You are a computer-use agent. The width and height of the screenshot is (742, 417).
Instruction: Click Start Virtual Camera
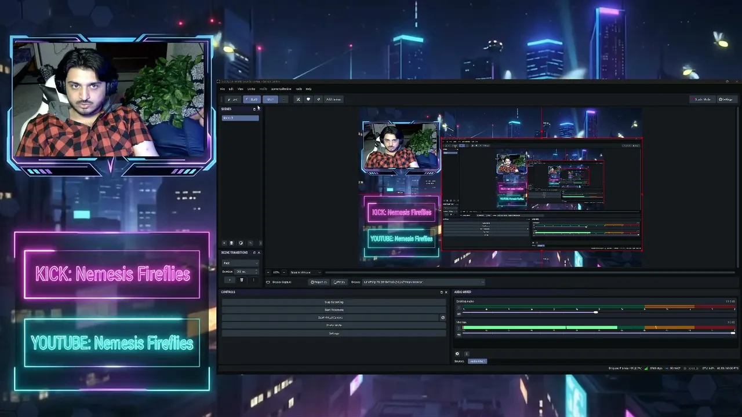[x=330, y=317]
